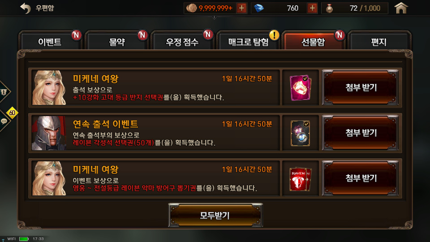Claim attachment for 연속 출석 이벤트 reward
This screenshot has width=430, height=242.
(x=361, y=133)
